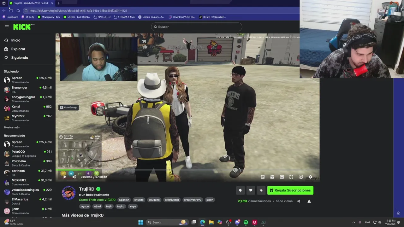Clip the video with clip icon

point(272,177)
